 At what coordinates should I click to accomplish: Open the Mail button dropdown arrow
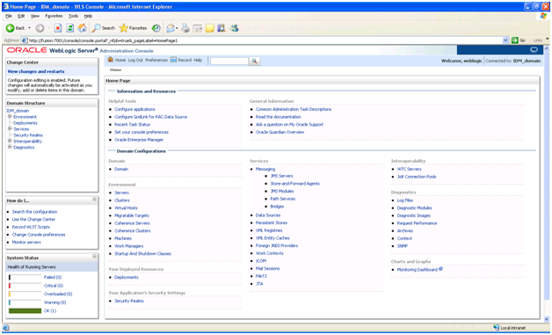tap(177, 28)
